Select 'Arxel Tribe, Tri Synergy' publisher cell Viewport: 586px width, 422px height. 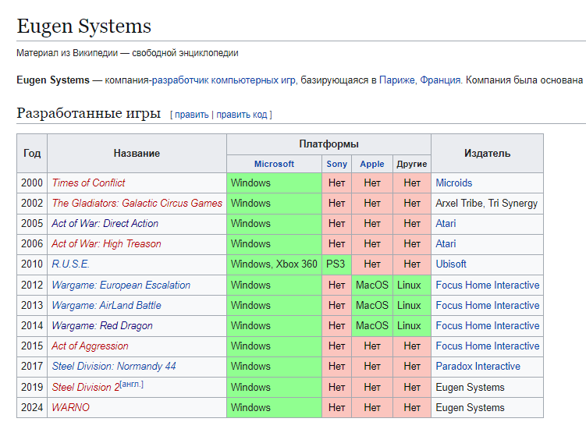pos(488,203)
